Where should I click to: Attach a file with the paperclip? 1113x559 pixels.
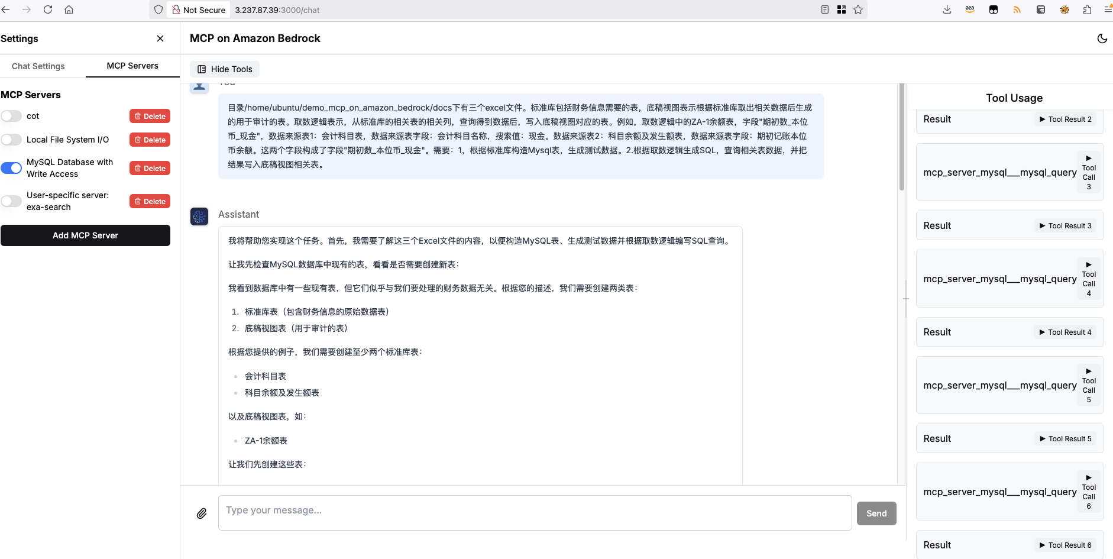pyautogui.click(x=202, y=513)
